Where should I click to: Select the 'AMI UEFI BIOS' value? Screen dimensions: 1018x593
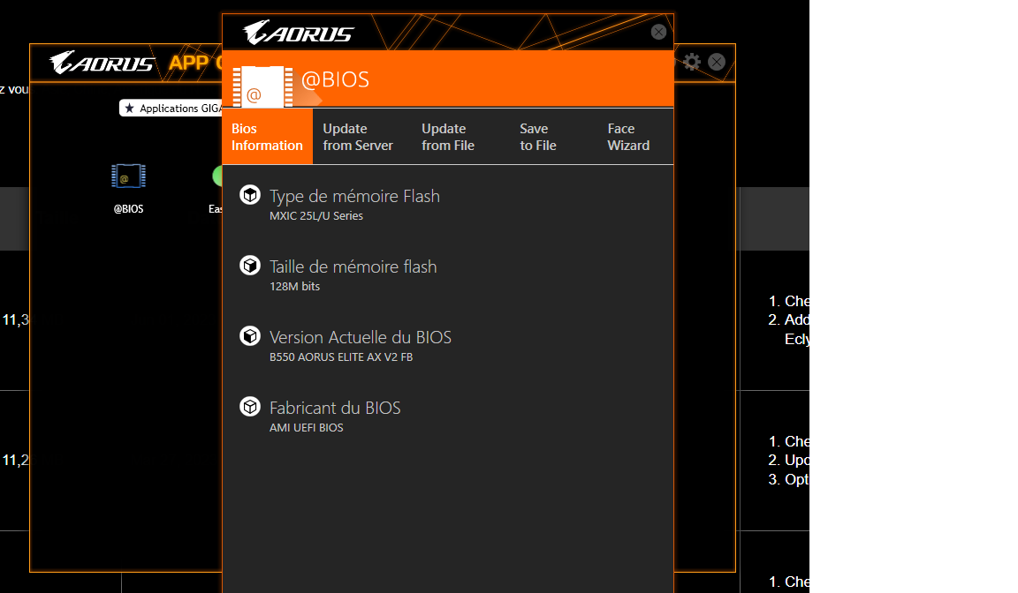click(x=307, y=428)
